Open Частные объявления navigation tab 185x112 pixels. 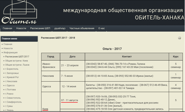tap(82, 28)
